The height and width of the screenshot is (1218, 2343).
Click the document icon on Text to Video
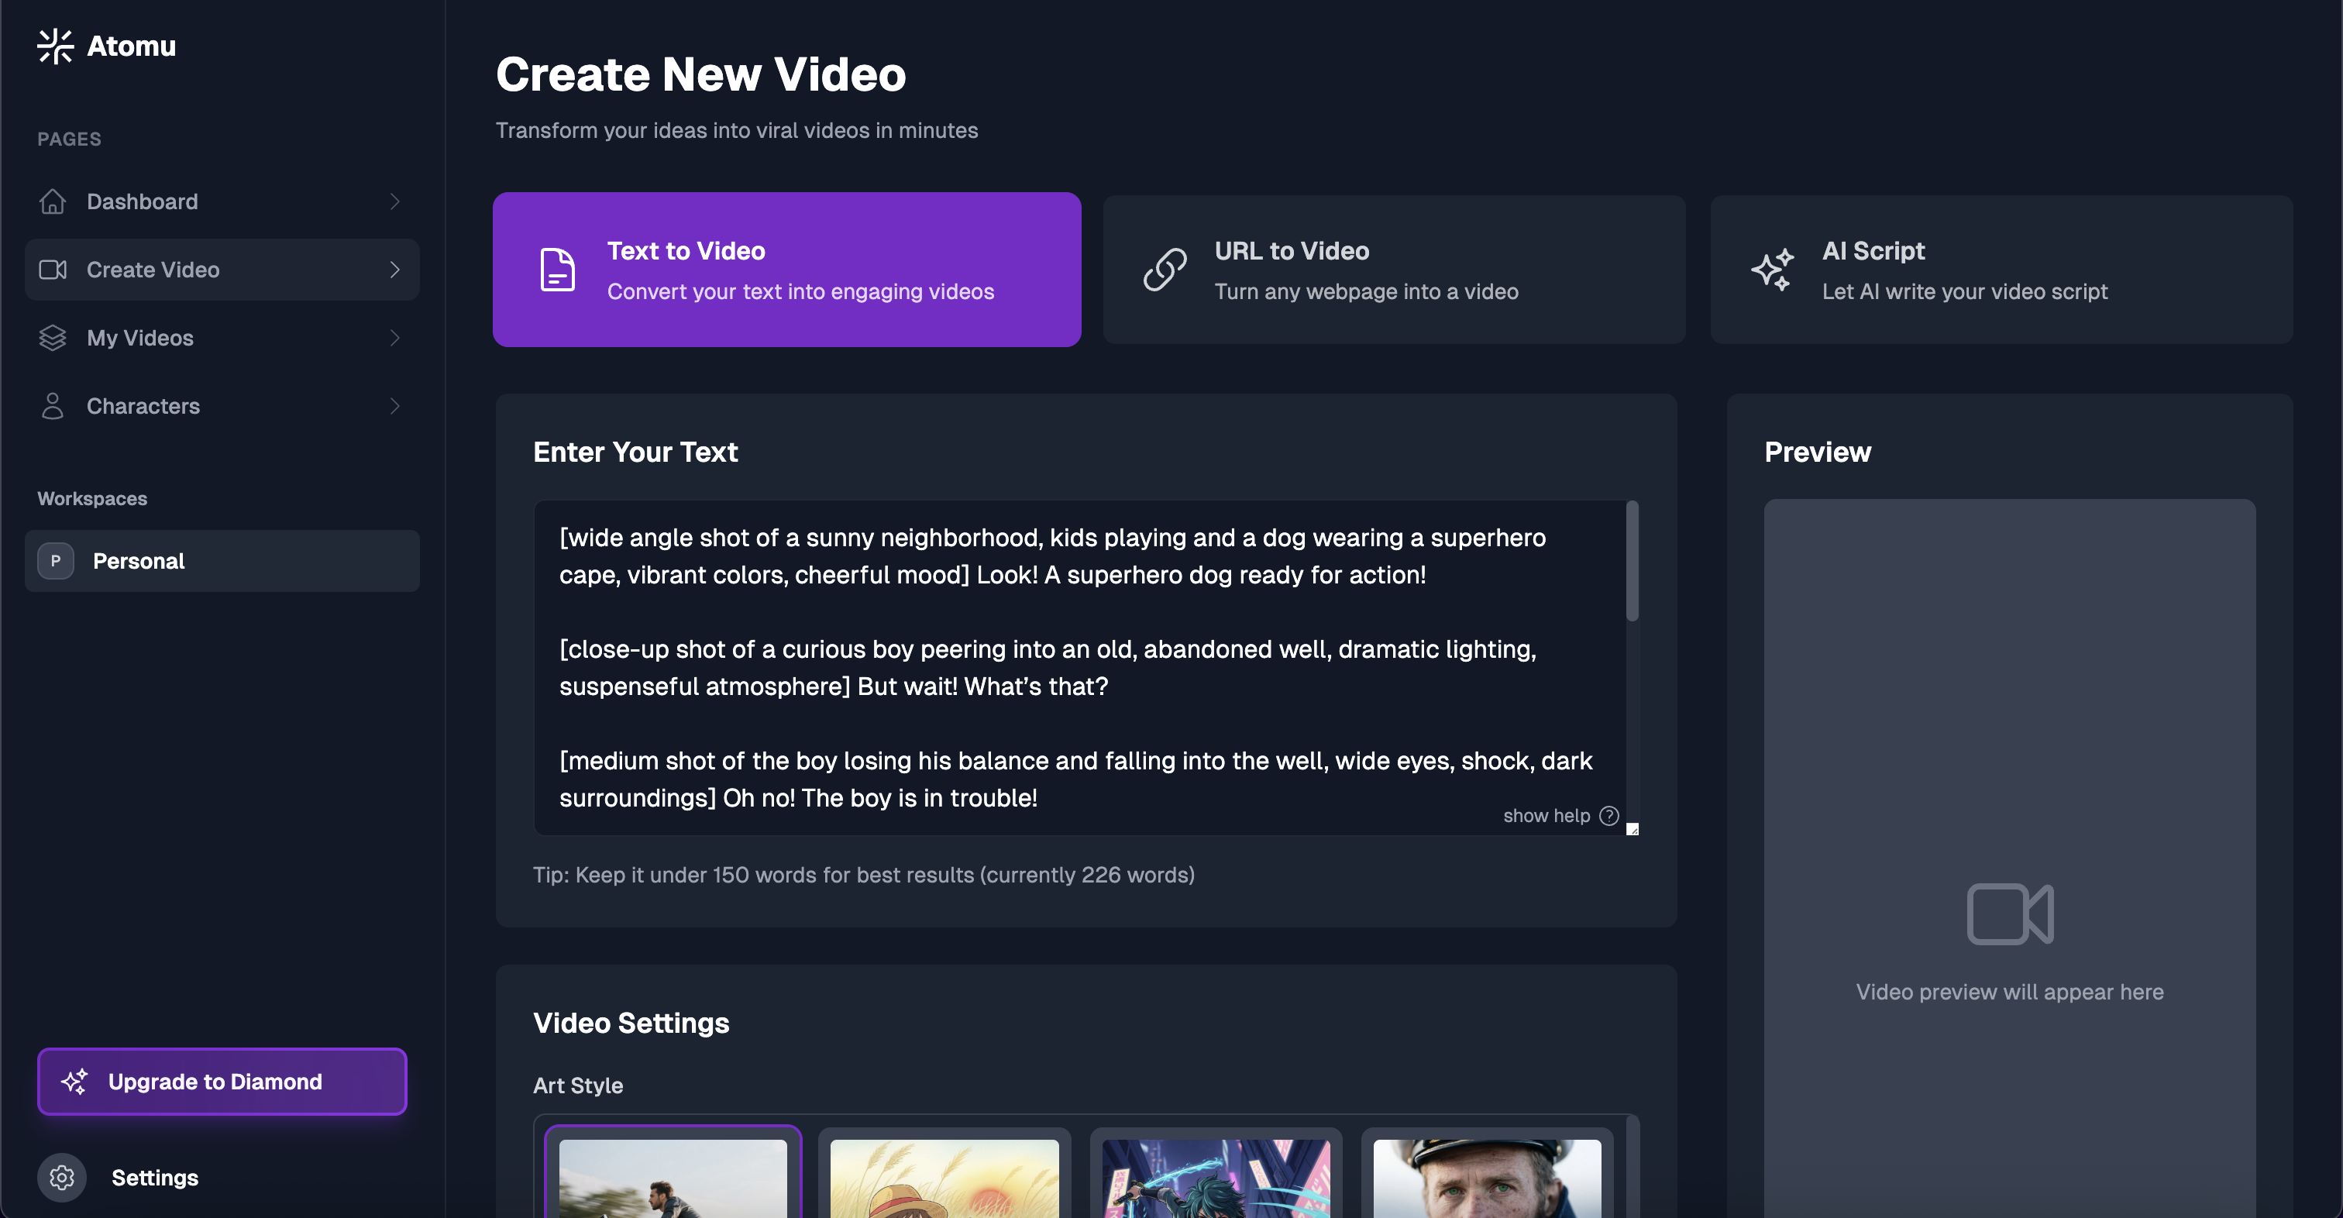click(558, 270)
